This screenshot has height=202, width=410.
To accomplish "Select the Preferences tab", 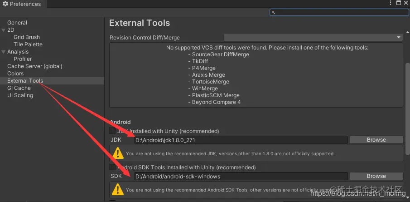I will [23, 4].
